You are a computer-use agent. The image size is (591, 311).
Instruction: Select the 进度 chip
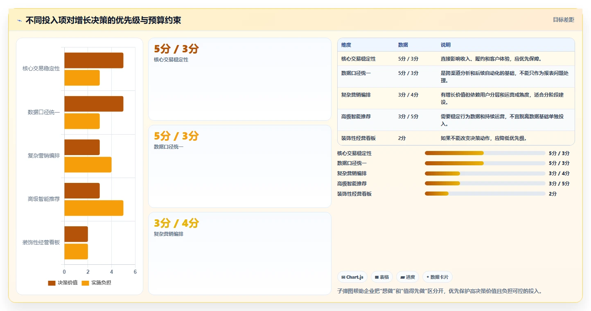(x=408, y=277)
